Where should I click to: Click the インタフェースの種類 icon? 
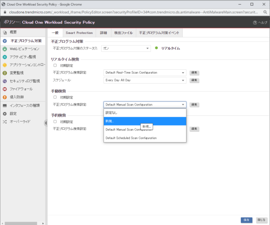pyautogui.click(x=5, y=106)
